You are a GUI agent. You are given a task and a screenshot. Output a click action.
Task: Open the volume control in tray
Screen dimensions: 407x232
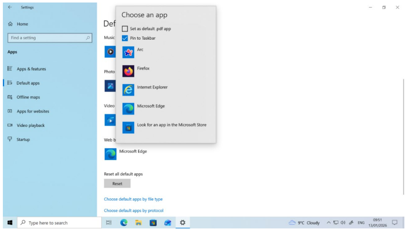tap(343, 223)
